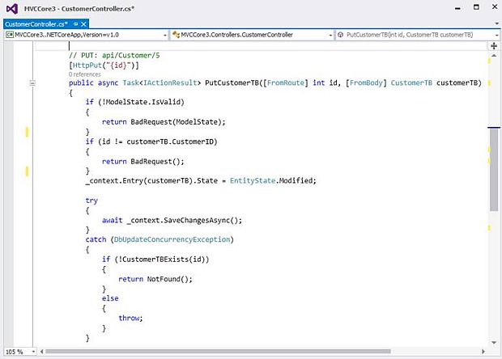Viewport: 502px width, 359px height.
Task: Click the FromBody attribute text
Action: pyautogui.click(x=366, y=82)
